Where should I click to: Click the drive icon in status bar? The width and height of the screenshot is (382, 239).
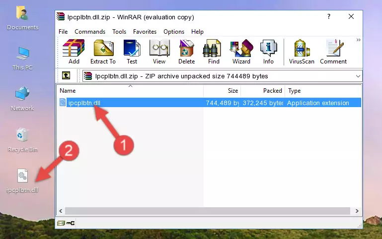(61, 223)
